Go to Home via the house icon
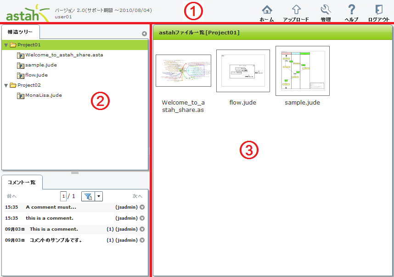This screenshot has width=394, height=277. [x=267, y=10]
